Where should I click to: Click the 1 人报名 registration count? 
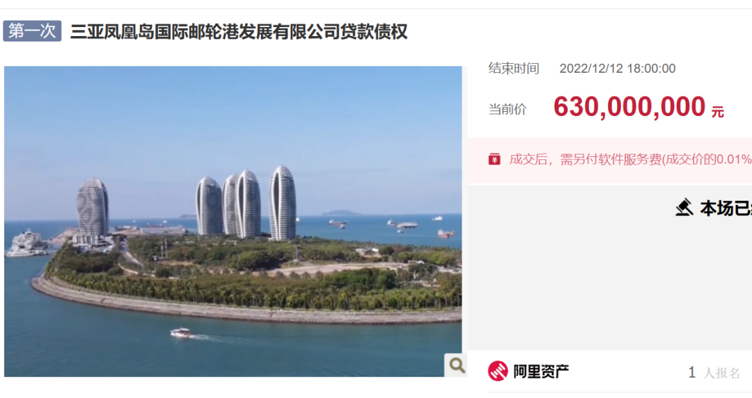(x=714, y=372)
